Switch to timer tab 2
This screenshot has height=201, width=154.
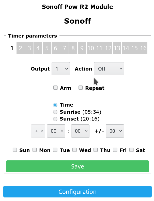[20, 48]
